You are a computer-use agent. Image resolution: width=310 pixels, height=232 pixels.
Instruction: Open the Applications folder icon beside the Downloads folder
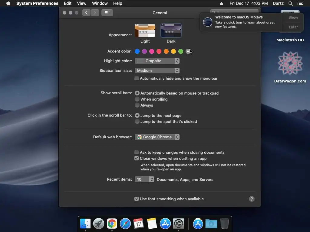(x=198, y=224)
